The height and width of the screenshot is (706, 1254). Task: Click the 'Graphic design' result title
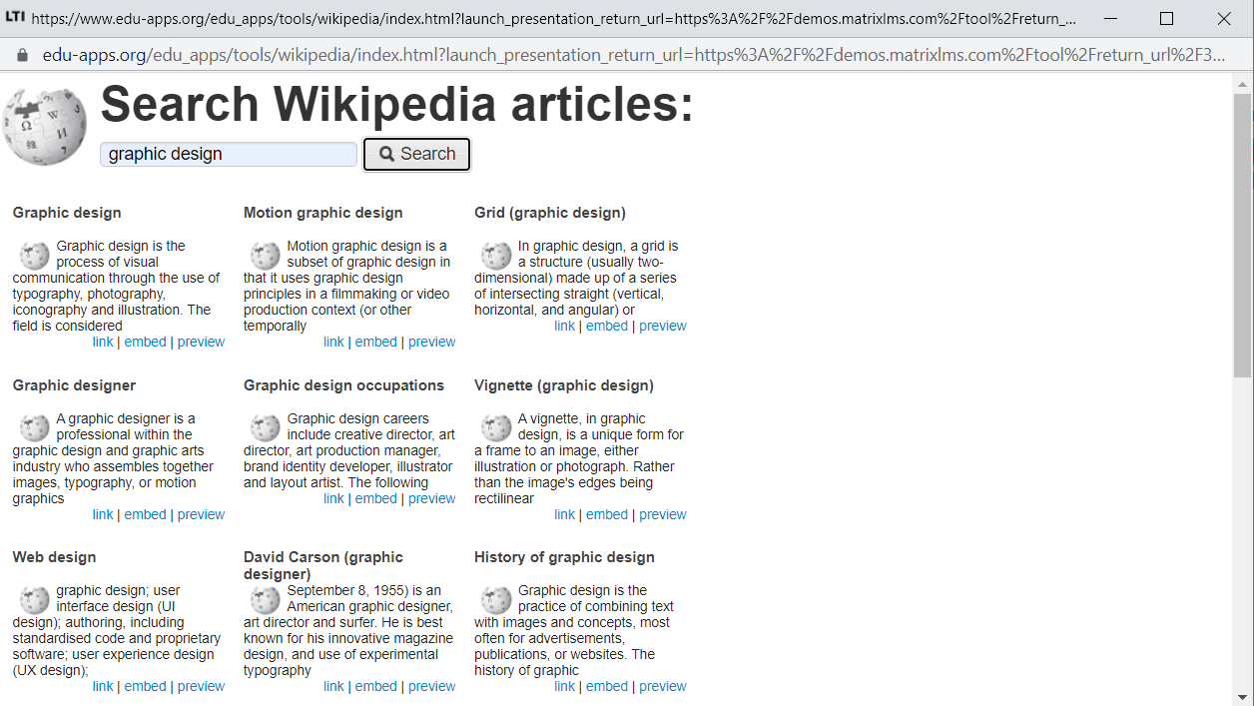[x=67, y=213]
